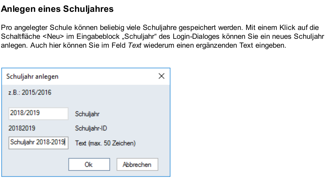Image resolution: width=325 pixels, height=178 pixels.
Task: Click the <Neu> word in the paragraph
Action: click(53, 36)
